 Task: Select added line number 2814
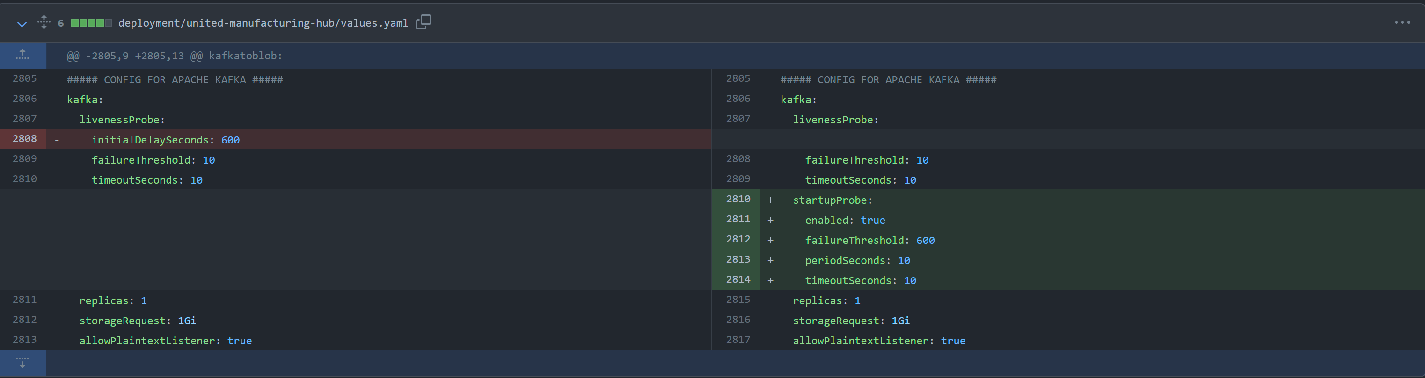[x=738, y=279]
